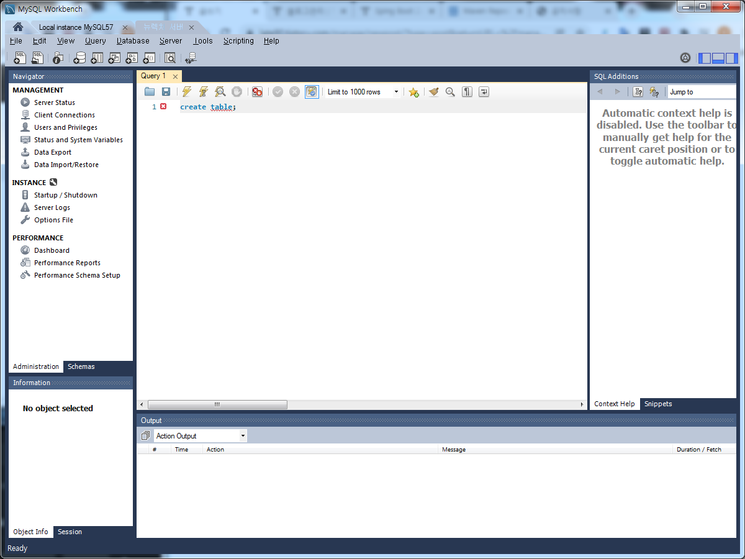Save snippet star icon
Image resolution: width=745 pixels, height=559 pixels.
[x=413, y=92]
